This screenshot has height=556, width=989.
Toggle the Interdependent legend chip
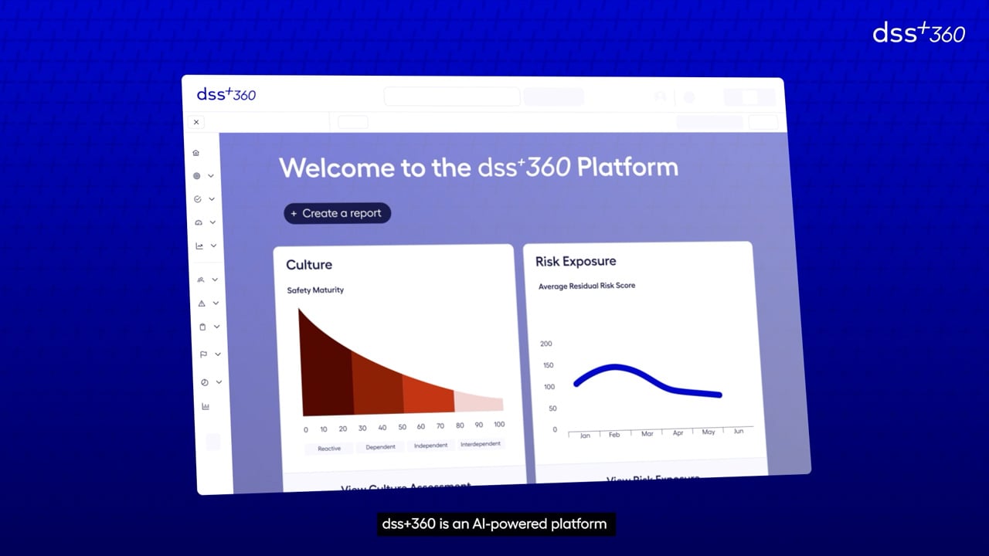(x=480, y=444)
